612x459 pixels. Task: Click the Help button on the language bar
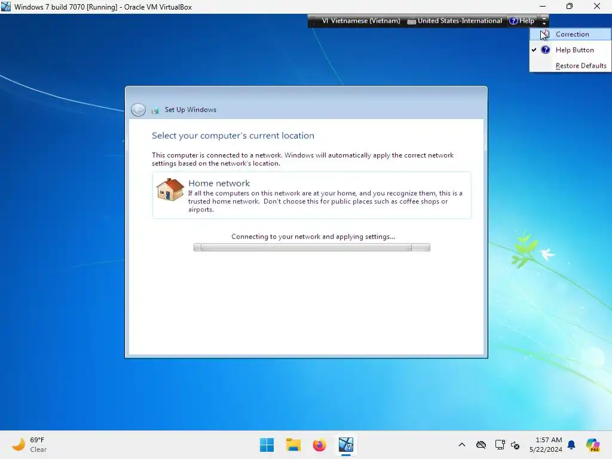point(522,21)
